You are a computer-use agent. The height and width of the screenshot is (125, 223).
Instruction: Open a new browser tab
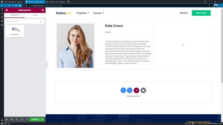[x=68, y=2]
